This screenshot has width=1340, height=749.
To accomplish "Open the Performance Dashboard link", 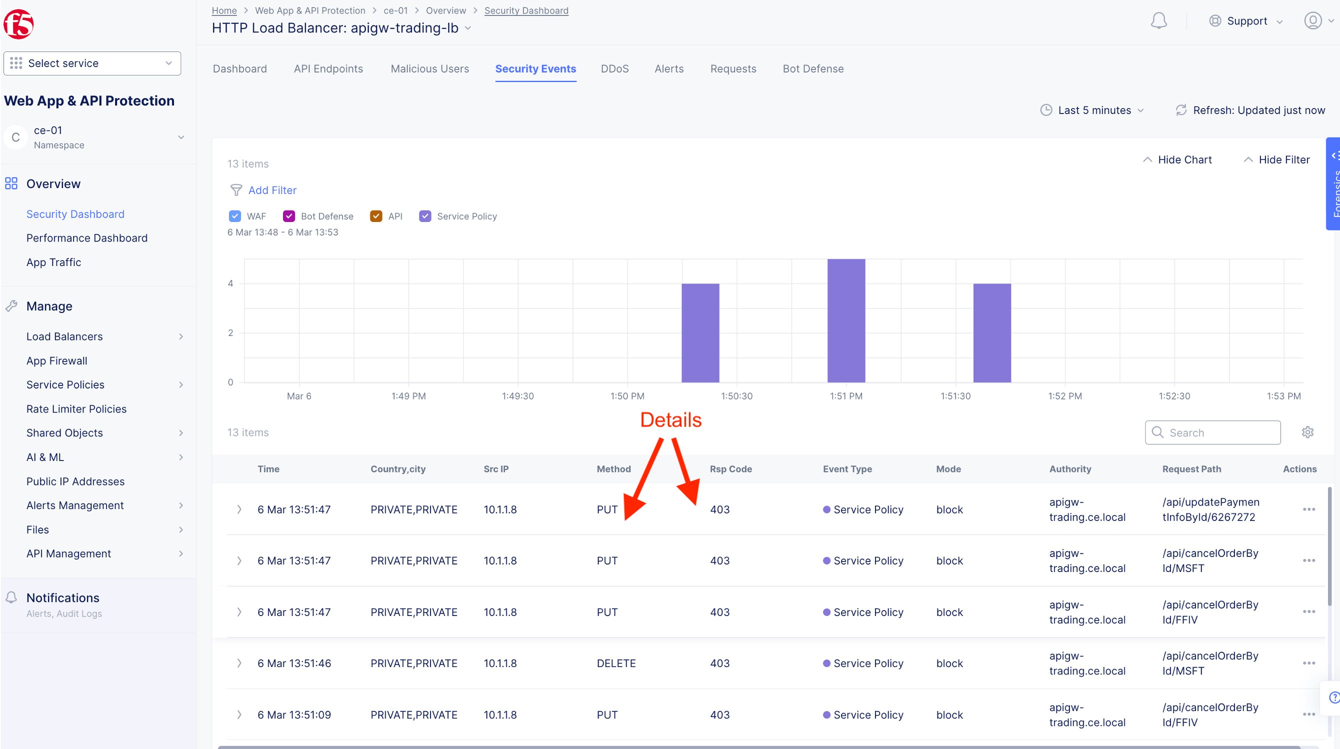I will [x=87, y=238].
